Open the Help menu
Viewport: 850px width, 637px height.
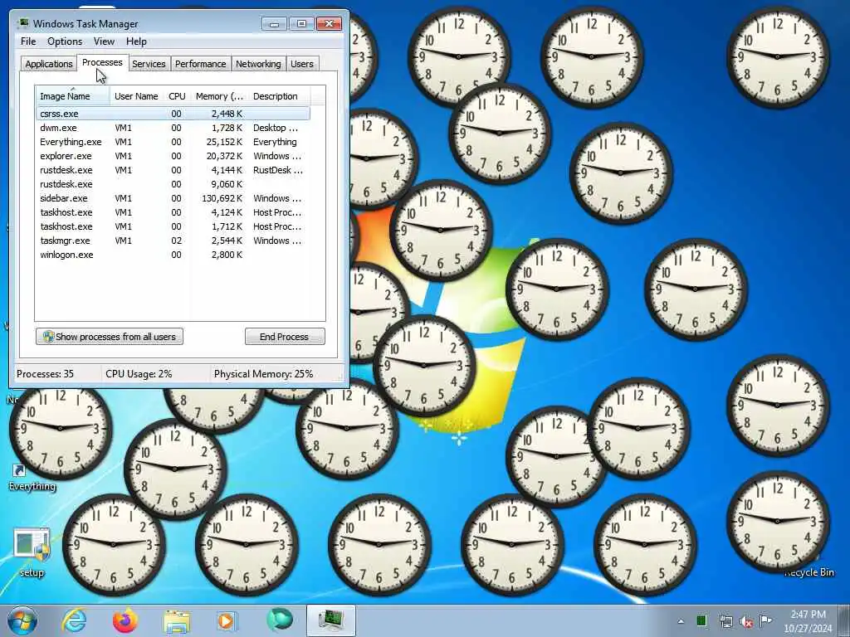[136, 41]
